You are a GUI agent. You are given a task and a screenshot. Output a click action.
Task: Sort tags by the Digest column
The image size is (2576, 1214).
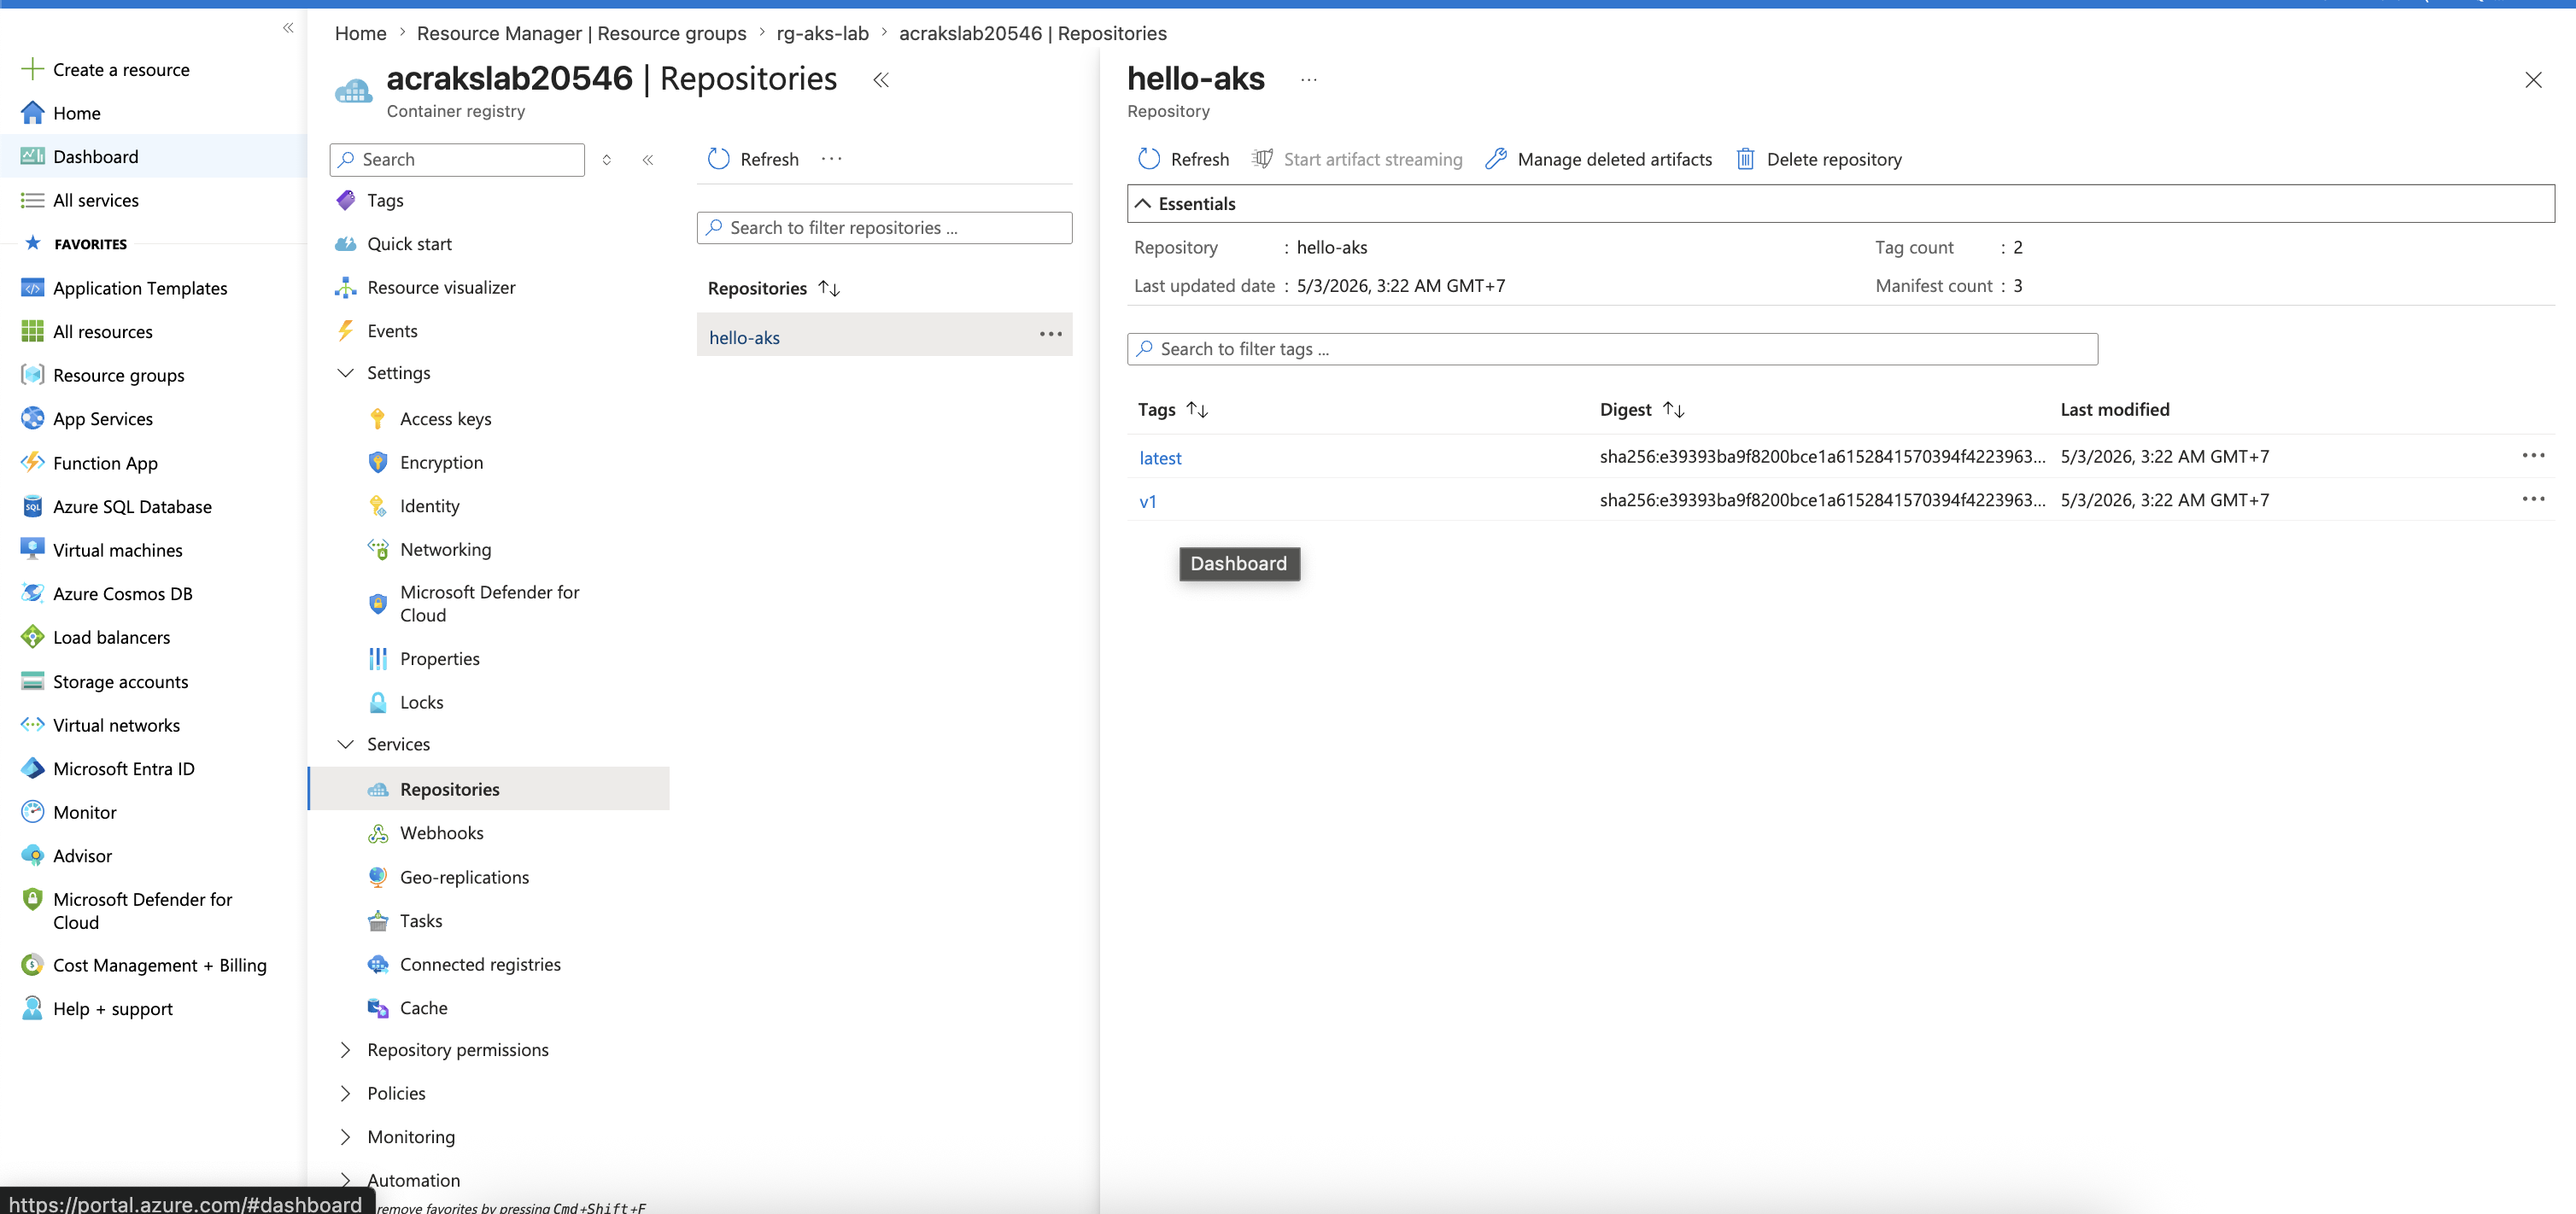click(x=1674, y=410)
